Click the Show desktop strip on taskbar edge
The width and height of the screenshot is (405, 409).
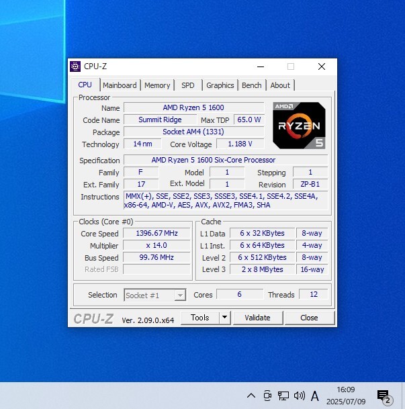pyautogui.click(x=404, y=396)
